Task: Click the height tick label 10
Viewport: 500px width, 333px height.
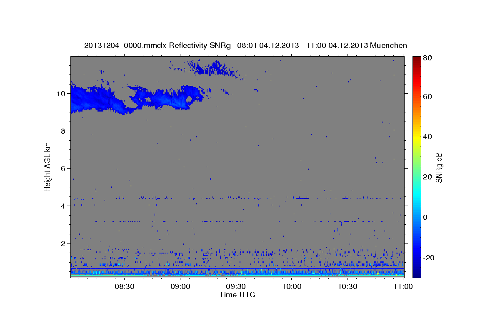Action: (x=62, y=93)
